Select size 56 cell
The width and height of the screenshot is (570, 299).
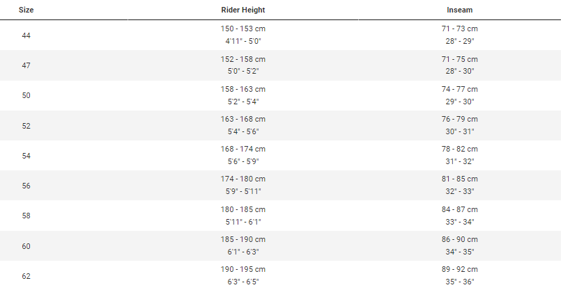(x=26, y=186)
